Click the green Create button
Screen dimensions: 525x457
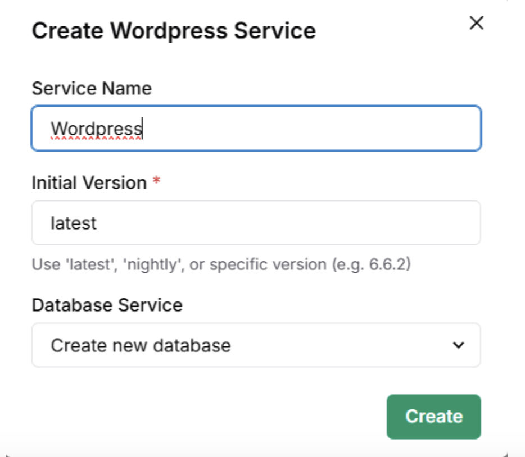coord(433,417)
